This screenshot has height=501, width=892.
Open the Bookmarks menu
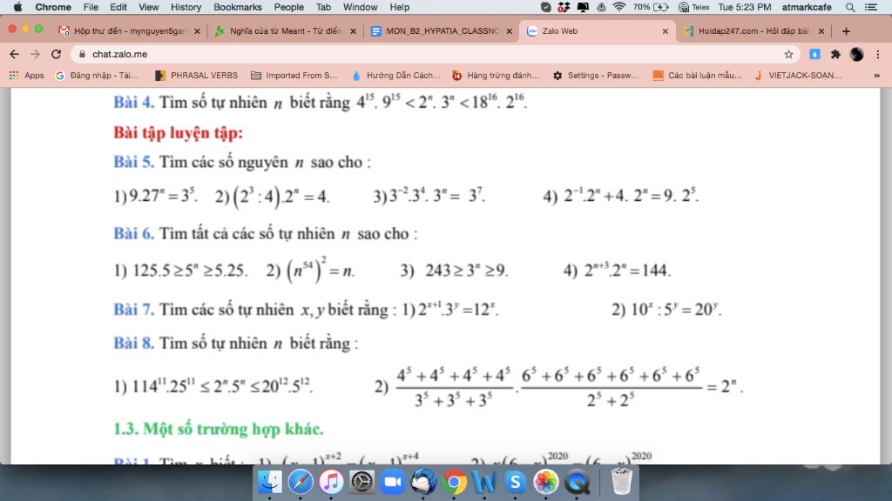click(x=237, y=7)
